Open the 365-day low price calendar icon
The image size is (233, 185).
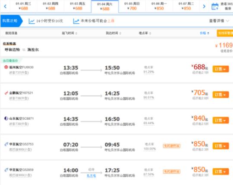tap(215, 6)
